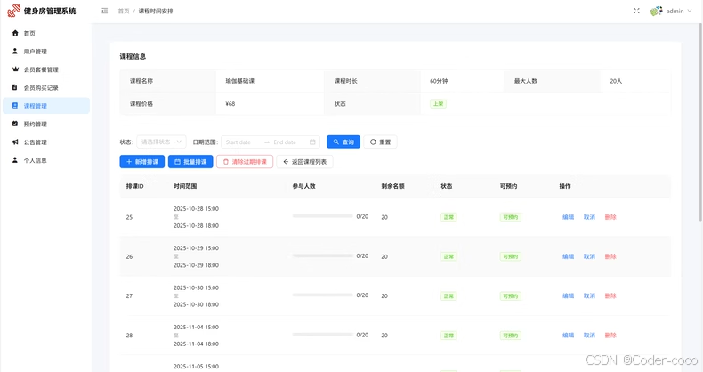
Task: Click 取消 for schedule ID 25
Action: (x=589, y=217)
